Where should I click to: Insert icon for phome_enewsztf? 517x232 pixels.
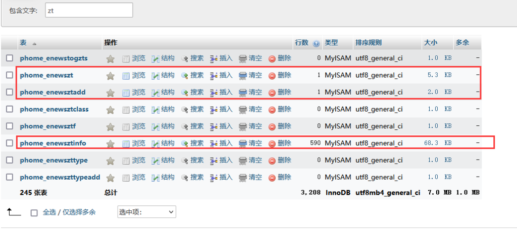coord(214,127)
